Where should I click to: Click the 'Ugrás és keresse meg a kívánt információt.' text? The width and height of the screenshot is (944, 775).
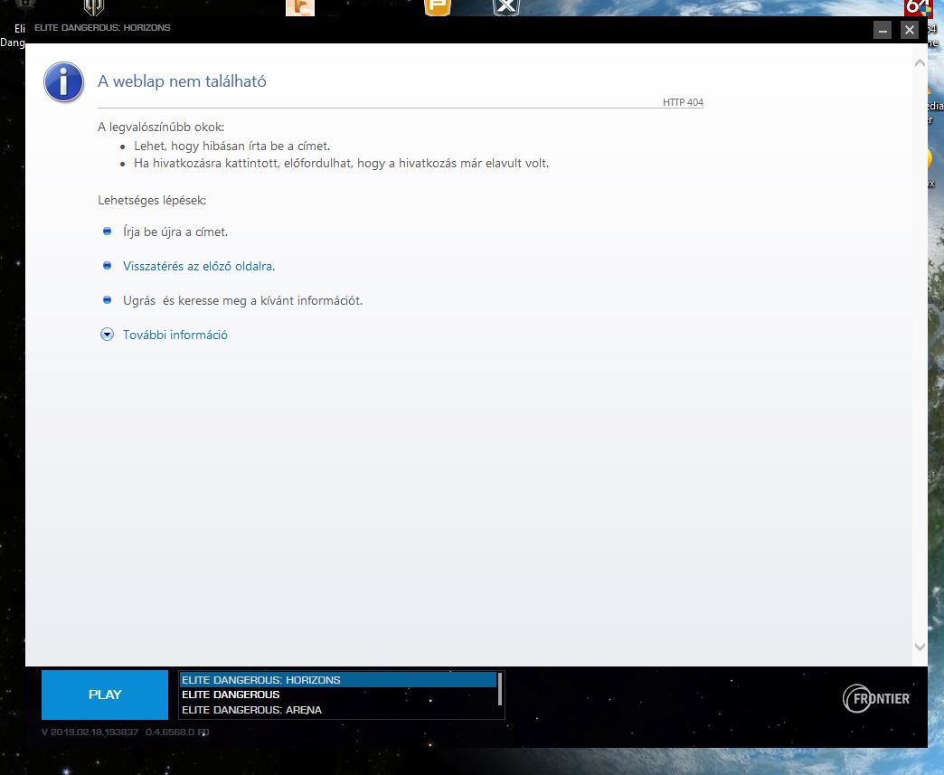coord(242,300)
